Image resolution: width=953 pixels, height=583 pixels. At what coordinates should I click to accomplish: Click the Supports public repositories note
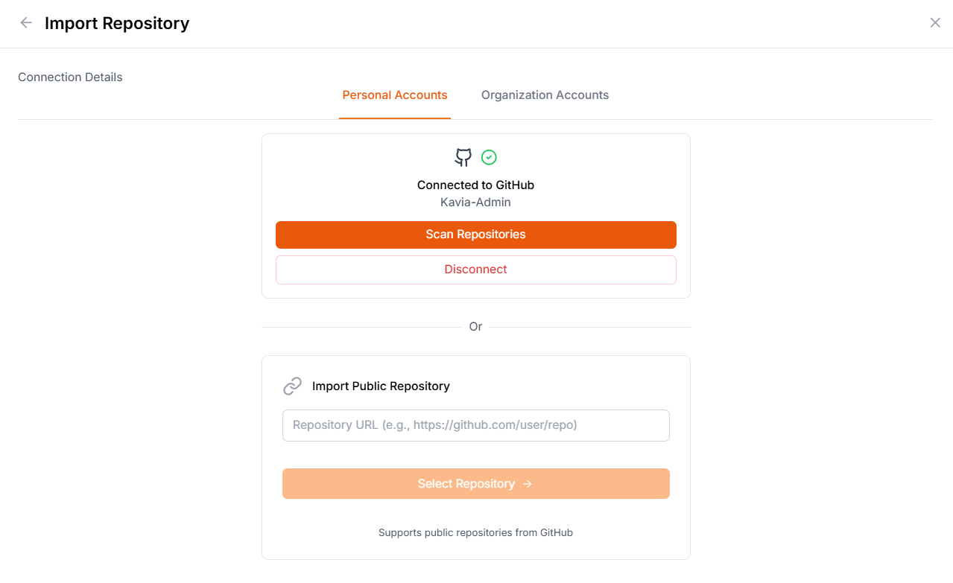click(x=475, y=533)
